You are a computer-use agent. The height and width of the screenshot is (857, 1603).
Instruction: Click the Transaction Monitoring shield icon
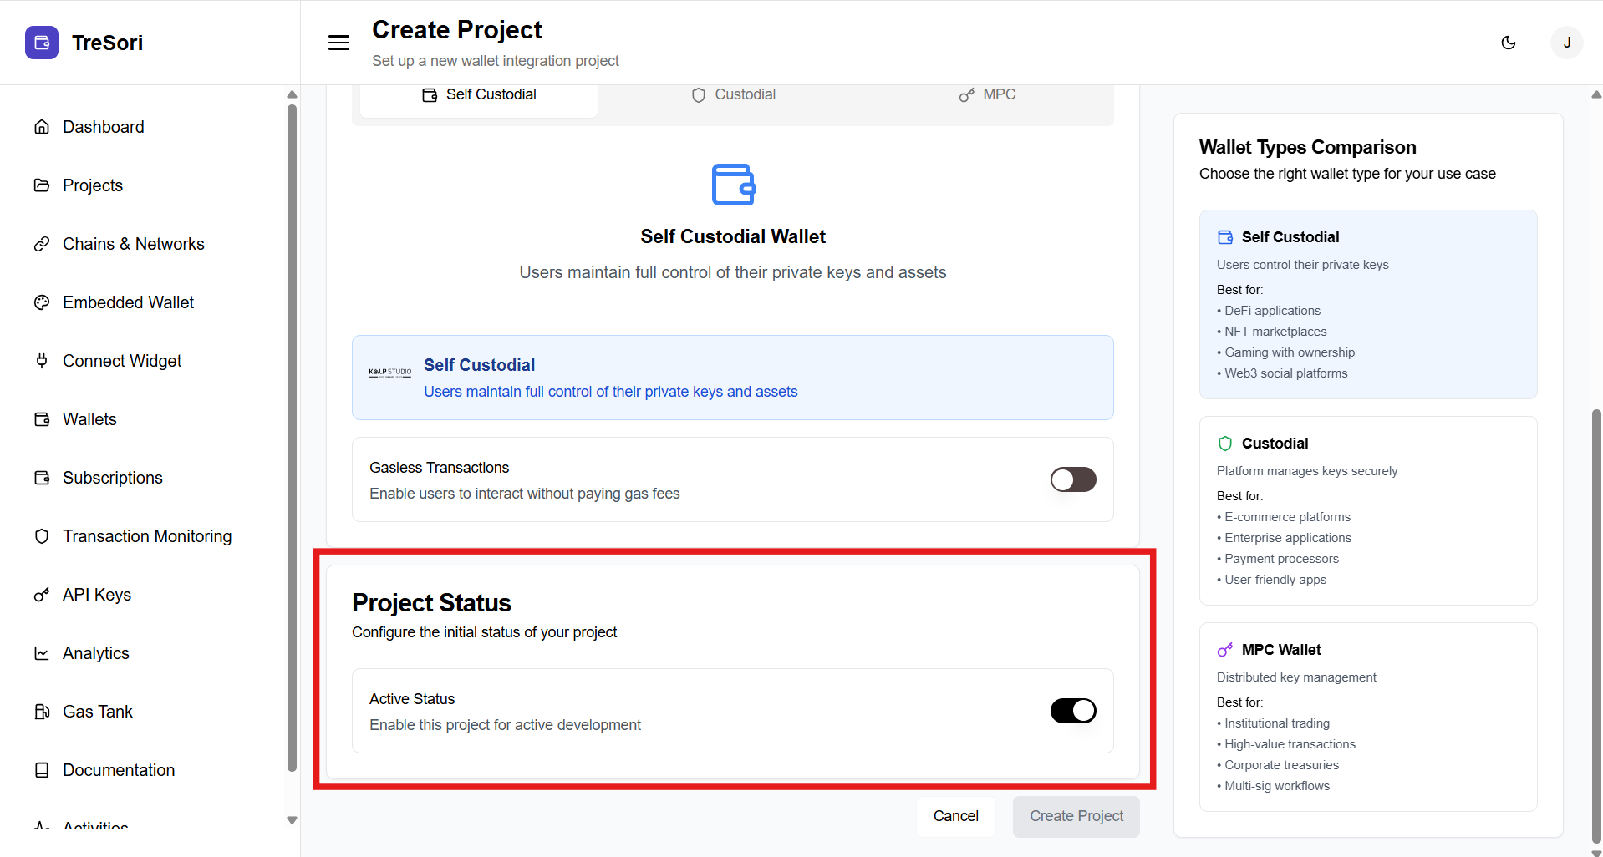point(42,536)
